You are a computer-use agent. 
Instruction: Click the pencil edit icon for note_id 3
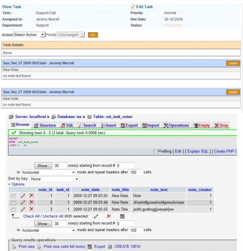coord(23,209)
